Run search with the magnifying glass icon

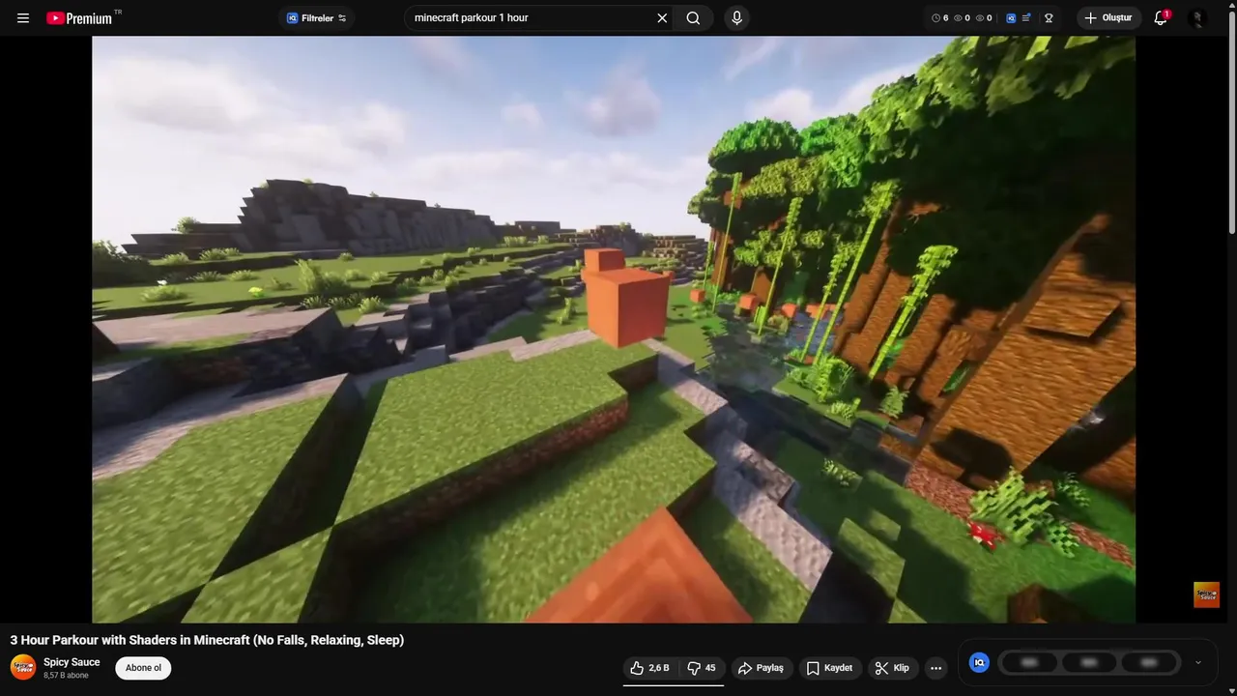693,17
